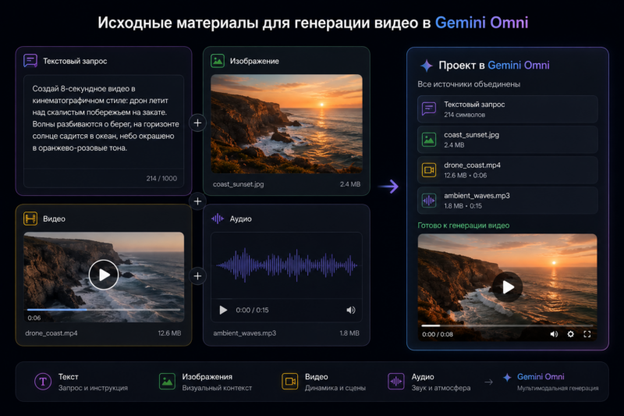Click coast_sunset.jpg file name under image
This screenshot has height=416, width=624.
point(239,184)
